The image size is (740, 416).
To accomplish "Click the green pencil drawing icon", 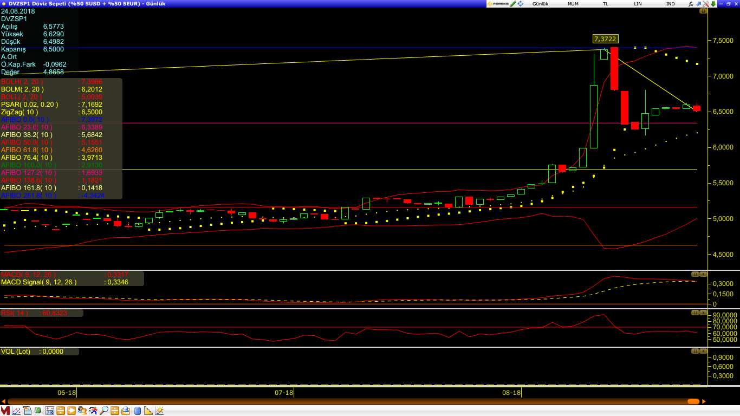I will [x=513, y=4].
